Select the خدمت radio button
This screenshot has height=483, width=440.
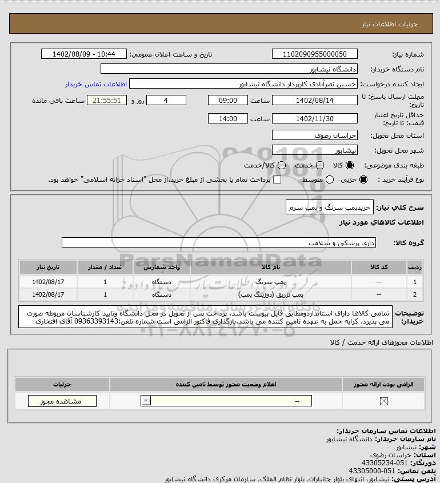tap(320, 165)
